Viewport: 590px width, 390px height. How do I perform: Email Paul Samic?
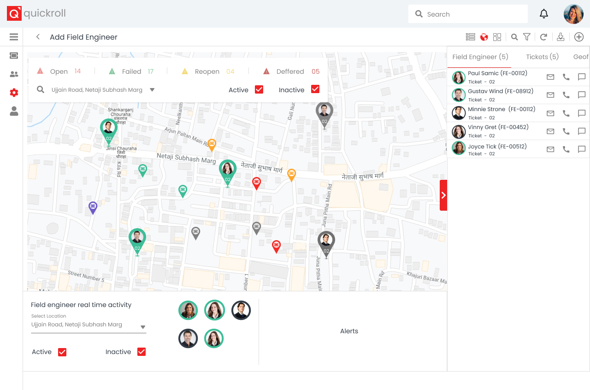click(550, 77)
